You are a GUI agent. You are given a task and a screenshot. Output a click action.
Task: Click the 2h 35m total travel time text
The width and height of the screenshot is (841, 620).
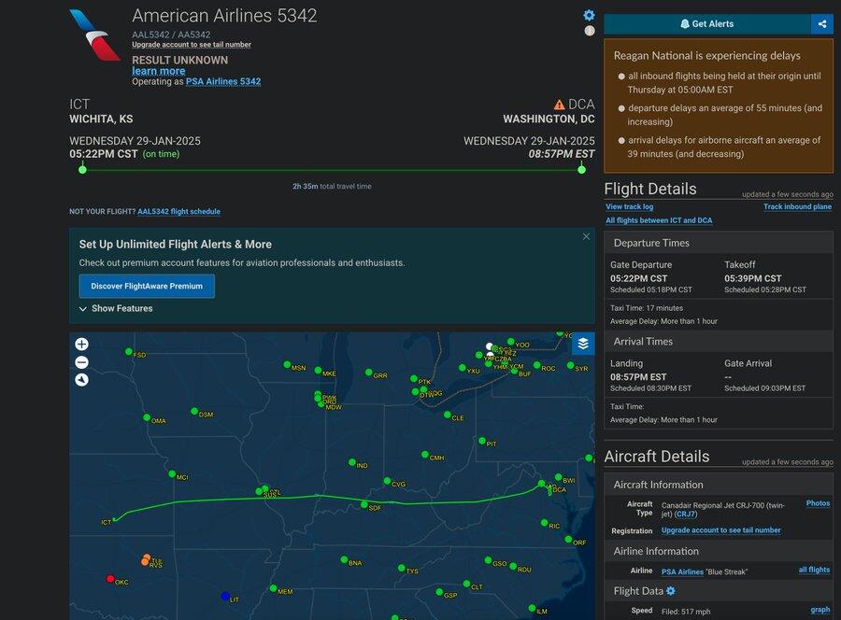(332, 187)
